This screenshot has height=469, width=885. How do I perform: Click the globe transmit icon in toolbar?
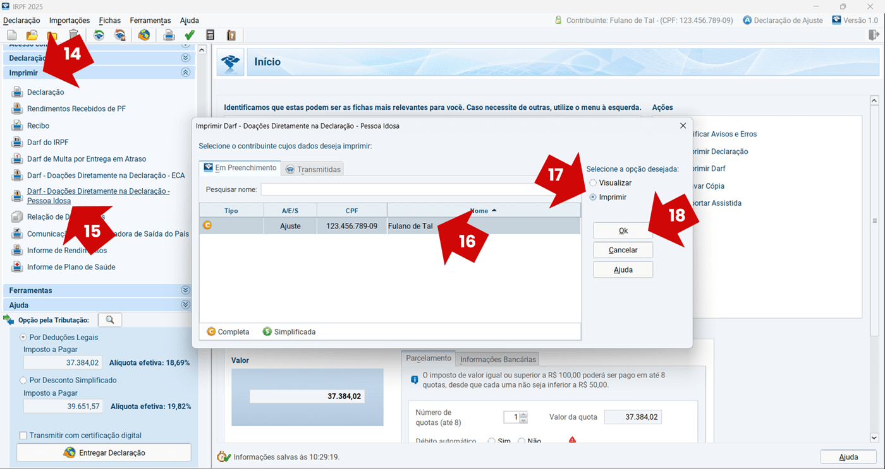pyautogui.click(x=144, y=35)
